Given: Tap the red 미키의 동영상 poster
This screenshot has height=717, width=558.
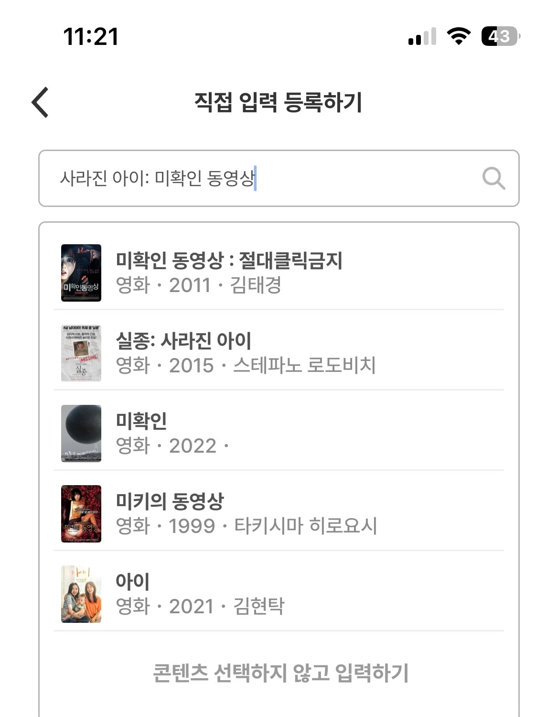Looking at the screenshot, I should click(x=81, y=514).
